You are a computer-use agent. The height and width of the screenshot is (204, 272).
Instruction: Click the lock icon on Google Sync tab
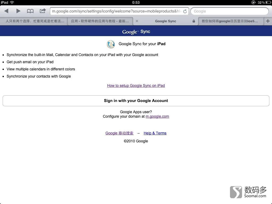(194, 21)
